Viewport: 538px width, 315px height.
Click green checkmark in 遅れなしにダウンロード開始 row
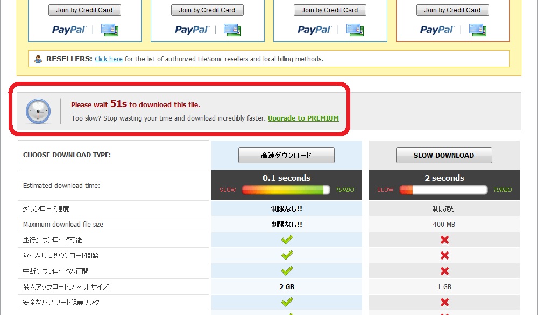coord(287,255)
